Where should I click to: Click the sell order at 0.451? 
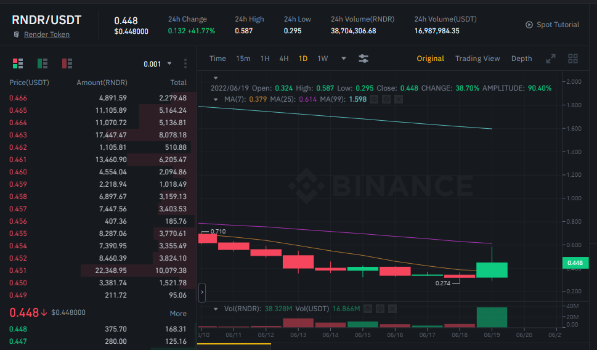[x=98, y=271]
